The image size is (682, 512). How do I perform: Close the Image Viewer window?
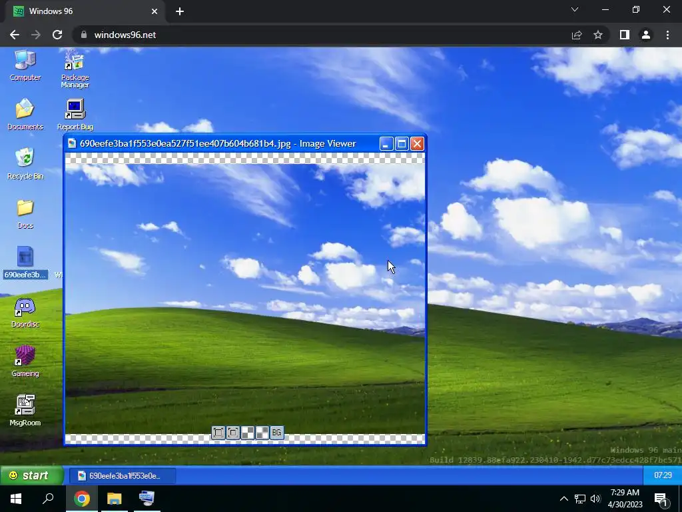[x=417, y=144]
